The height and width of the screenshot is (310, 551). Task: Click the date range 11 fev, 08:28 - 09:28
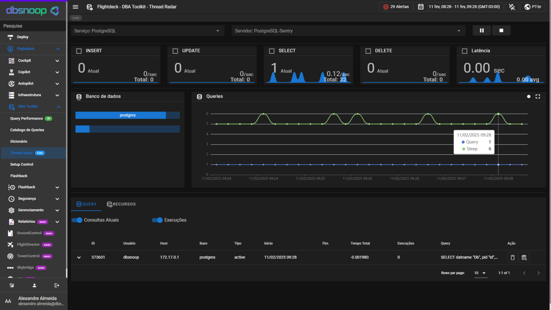point(464,7)
